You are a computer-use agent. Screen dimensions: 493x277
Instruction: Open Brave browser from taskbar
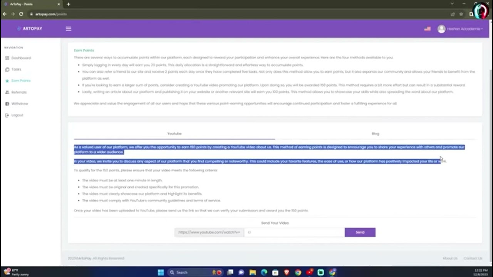pyautogui.click(x=287, y=272)
